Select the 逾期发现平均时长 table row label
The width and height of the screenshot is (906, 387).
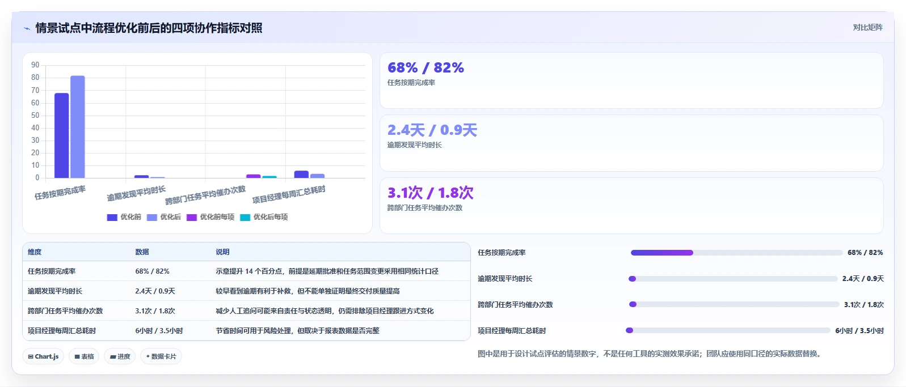coord(55,291)
